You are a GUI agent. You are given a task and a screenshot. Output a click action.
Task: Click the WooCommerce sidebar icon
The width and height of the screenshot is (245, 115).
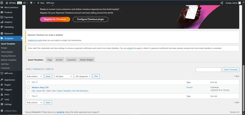pos(2,7)
